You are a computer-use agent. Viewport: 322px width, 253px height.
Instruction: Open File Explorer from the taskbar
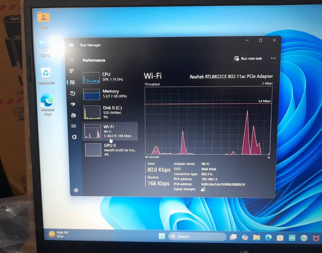click(x=256, y=237)
